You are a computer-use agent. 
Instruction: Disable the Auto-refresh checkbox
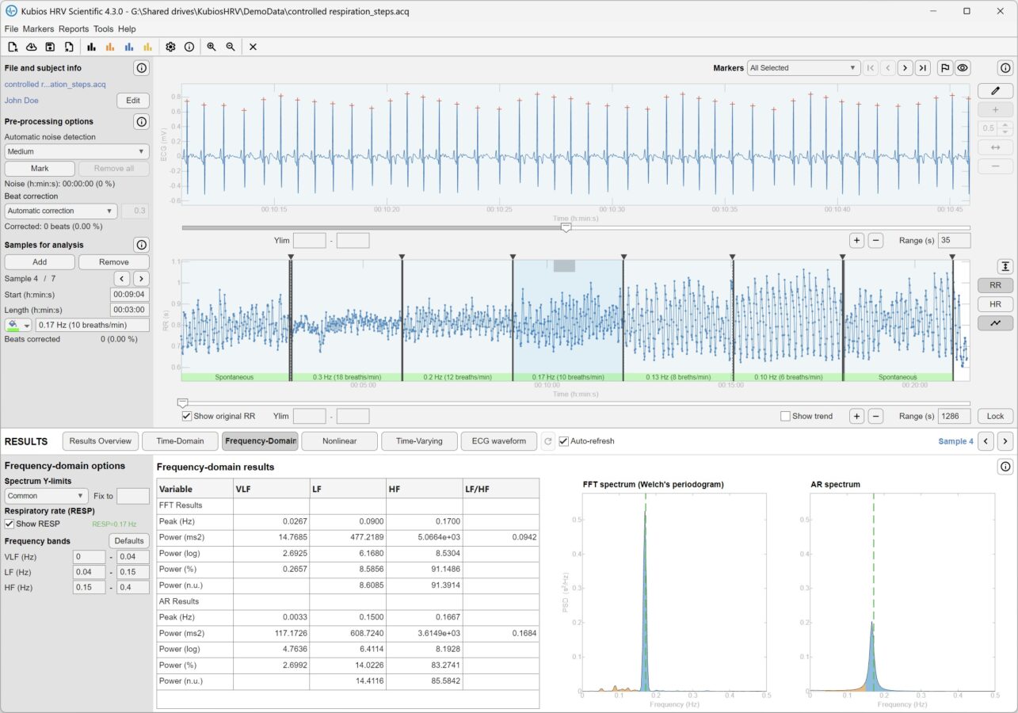coord(564,441)
